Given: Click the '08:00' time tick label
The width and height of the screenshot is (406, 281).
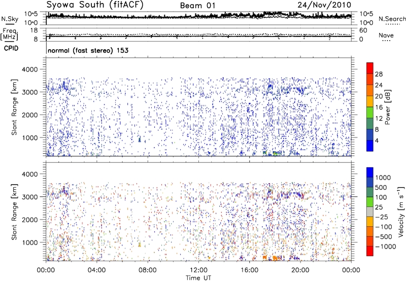Looking at the screenshot, I should 148,270.
